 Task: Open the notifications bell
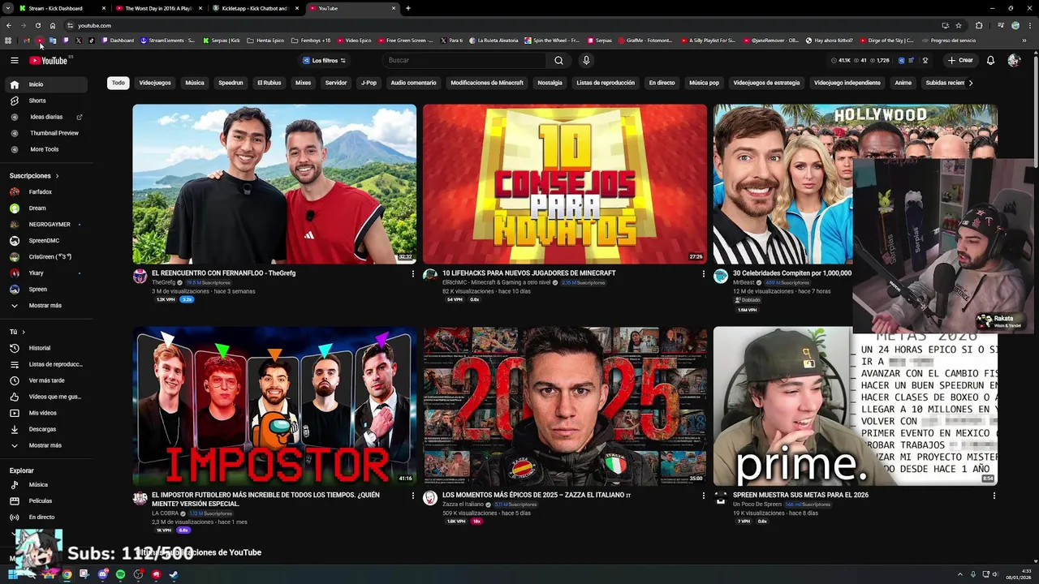(x=990, y=60)
